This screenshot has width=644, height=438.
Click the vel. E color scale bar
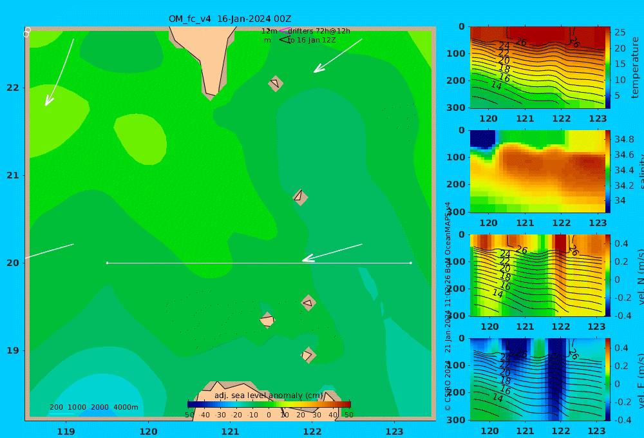click(x=607, y=379)
